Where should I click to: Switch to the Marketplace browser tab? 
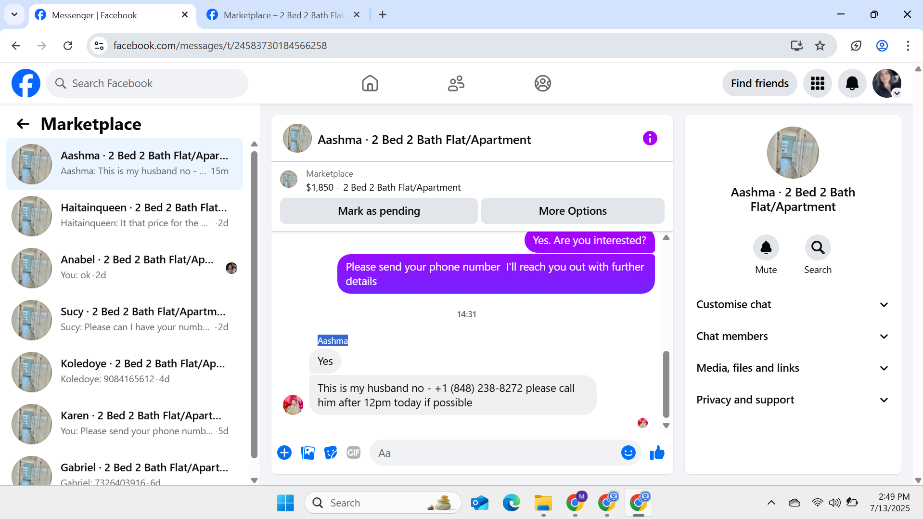[x=283, y=15]
